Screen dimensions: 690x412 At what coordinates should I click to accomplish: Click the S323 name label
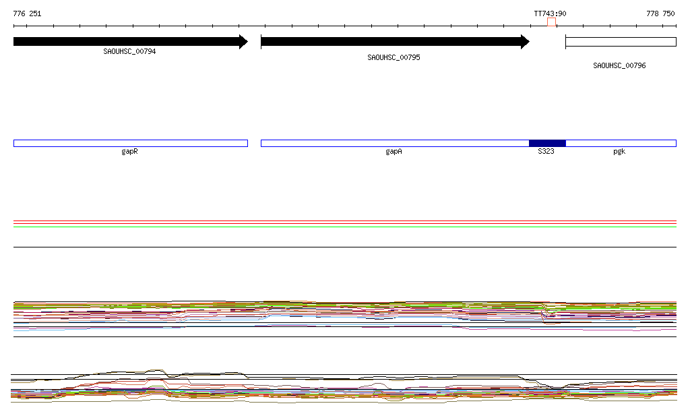click(x=546, y=152)
